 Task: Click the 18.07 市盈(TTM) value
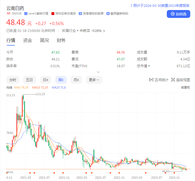click(121, 66)
